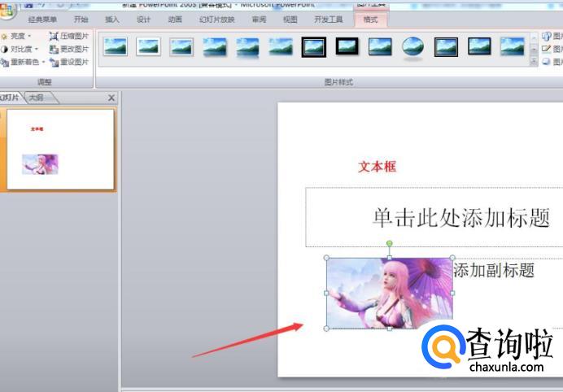The image size is (563, 392).
Task: Apply the fourth drop shadow picture style
Action: click(x=215, y=47)
